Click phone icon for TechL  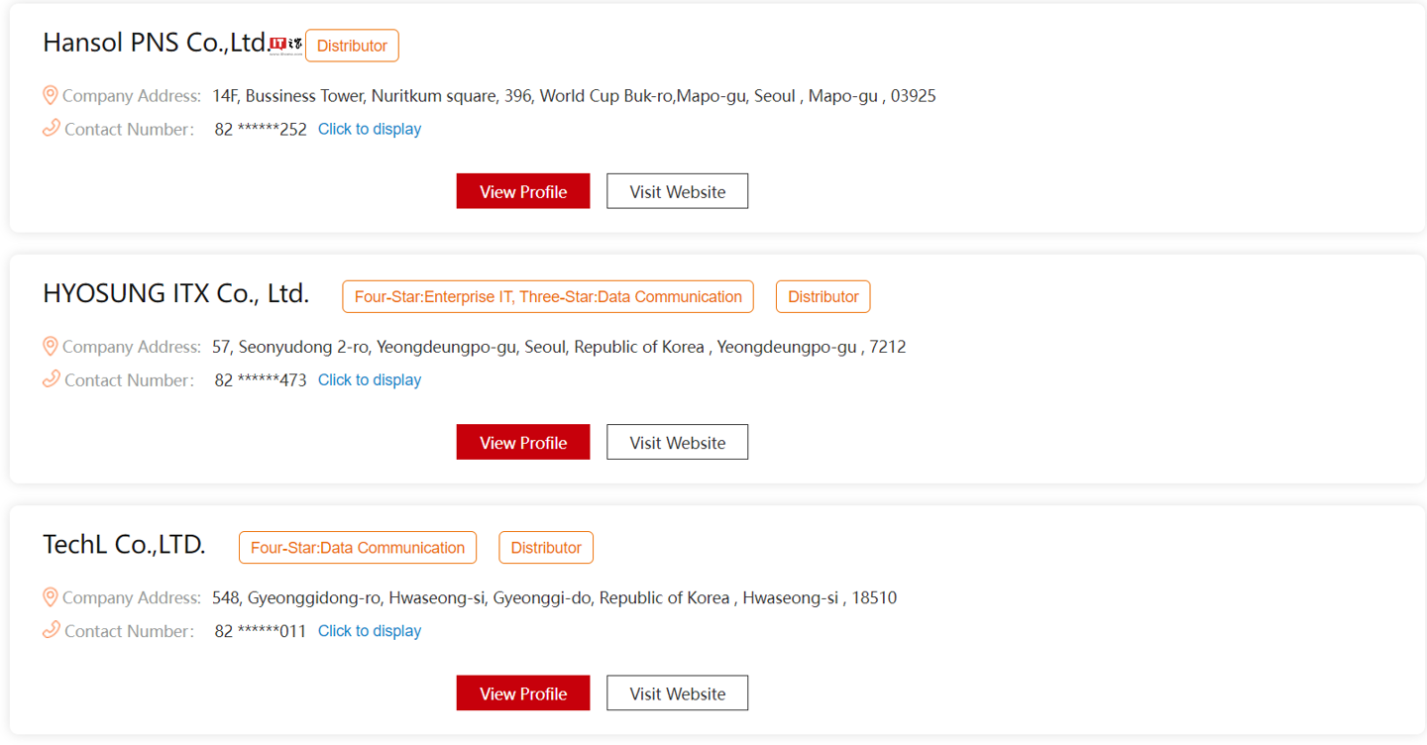point(51,629)
